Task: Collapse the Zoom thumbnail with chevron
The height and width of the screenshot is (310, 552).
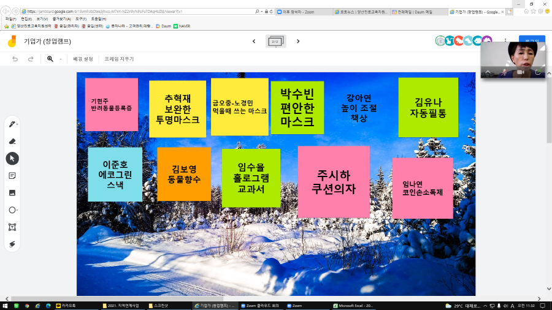Action: click(488, 71)
